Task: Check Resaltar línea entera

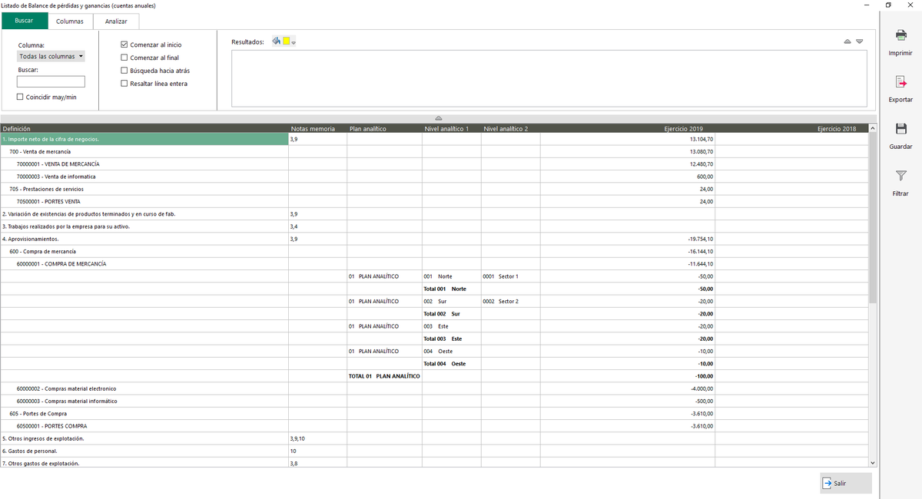Action: (x=124, y=84)
